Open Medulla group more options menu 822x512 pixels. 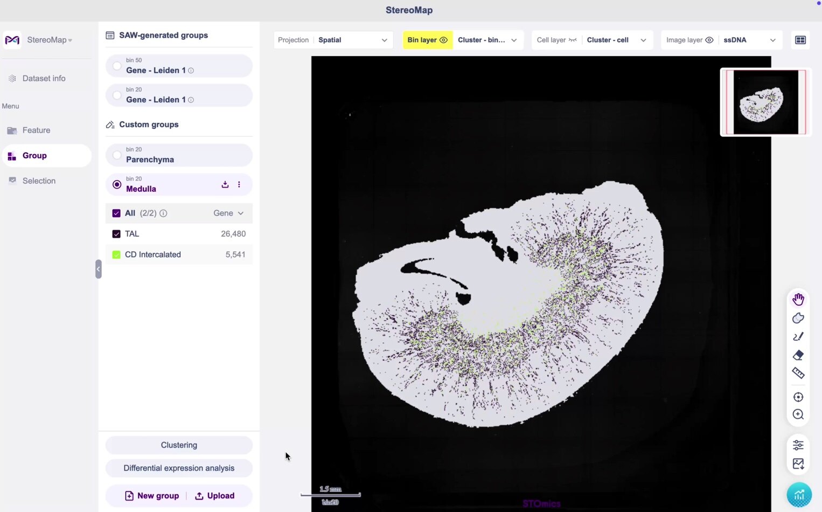tap(239, 184)
